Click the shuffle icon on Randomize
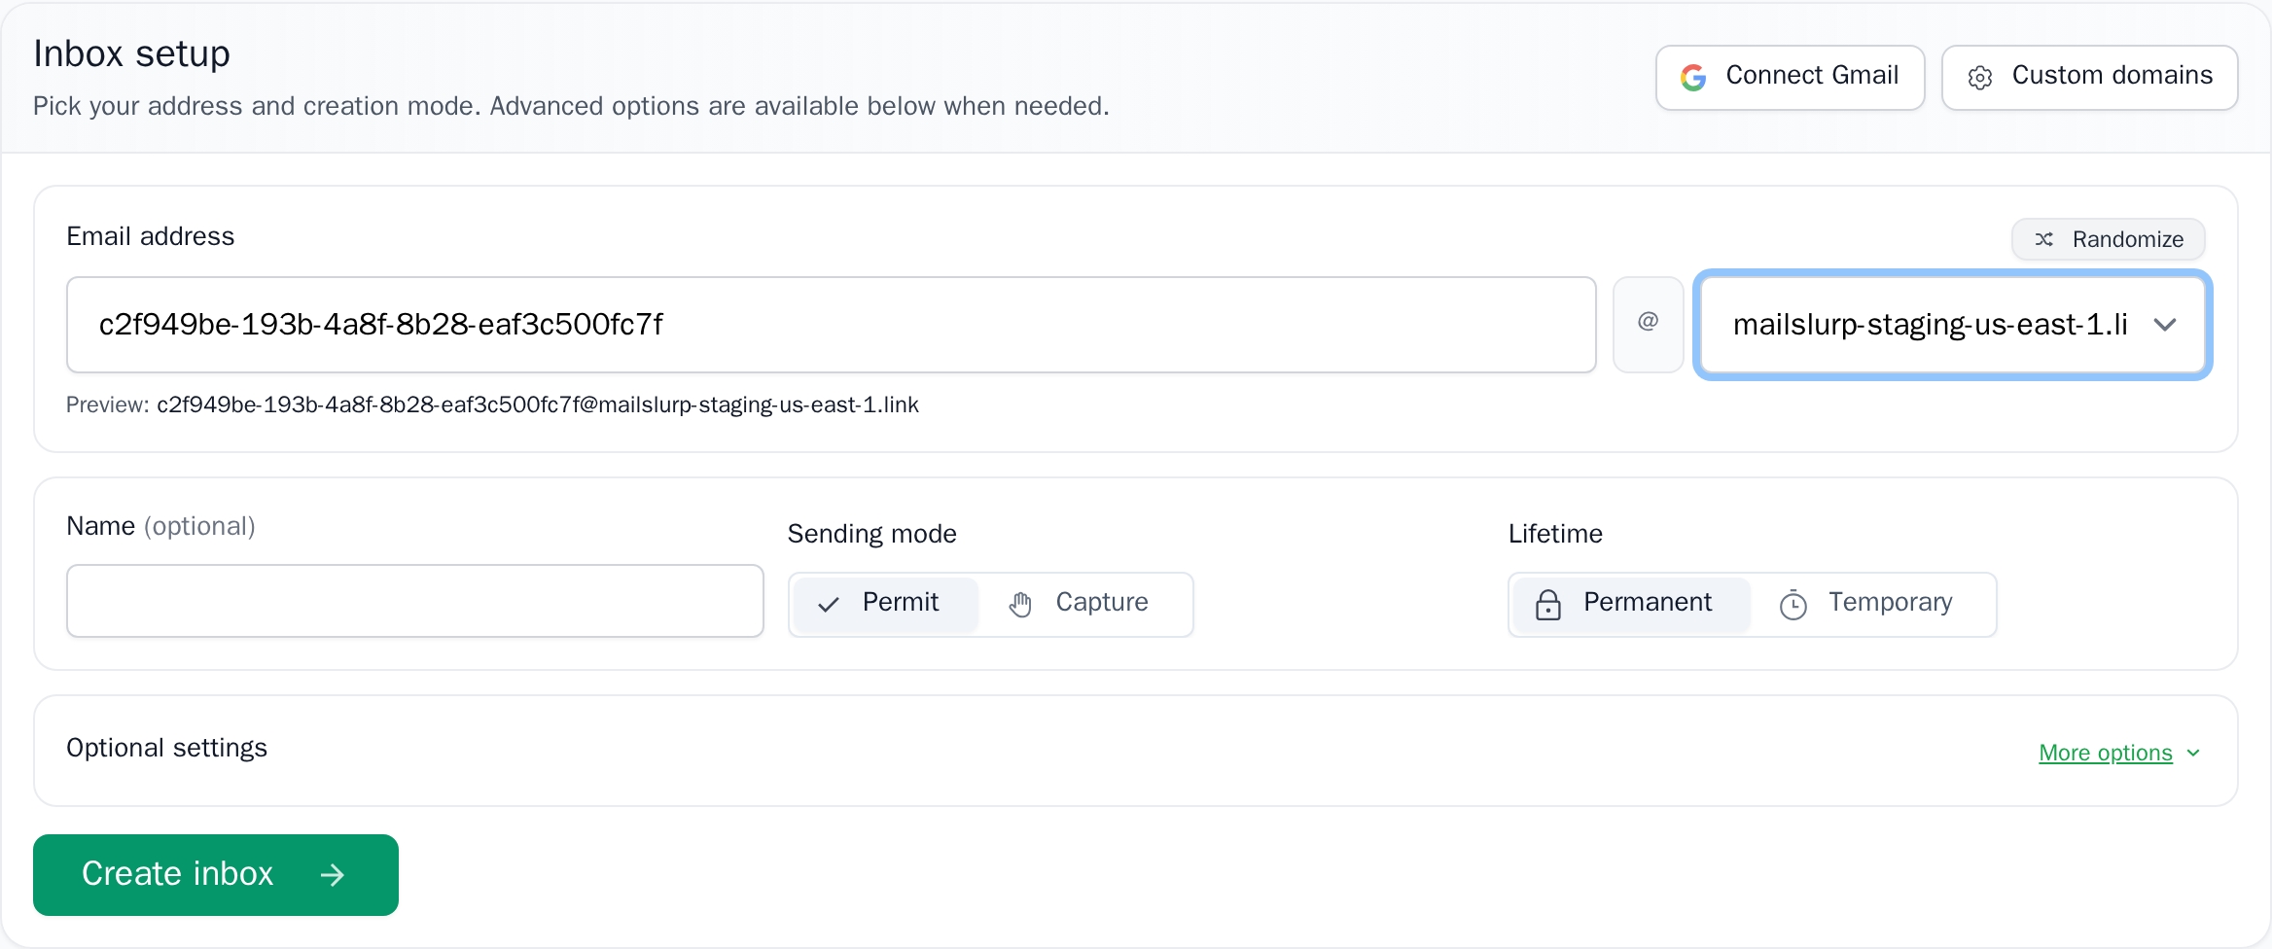 2046,239
